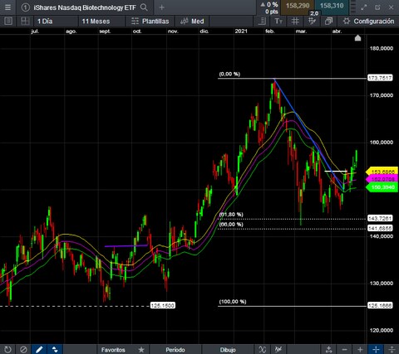
Task: Select the (61,80 %) Fibonacci label
Action: tap(231, 215)
